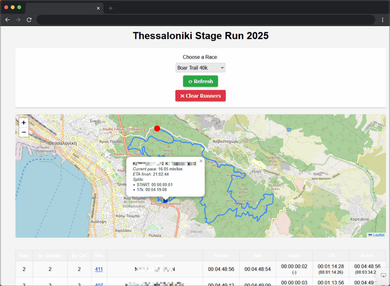Screen dimensions: 390x286
Task: Open runner bib 411 link
Action: pyautogui.click(x=99, y=269)
